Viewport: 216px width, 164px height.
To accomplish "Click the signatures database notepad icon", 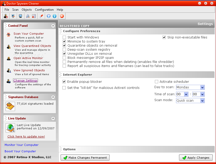I will click(10, 106).
